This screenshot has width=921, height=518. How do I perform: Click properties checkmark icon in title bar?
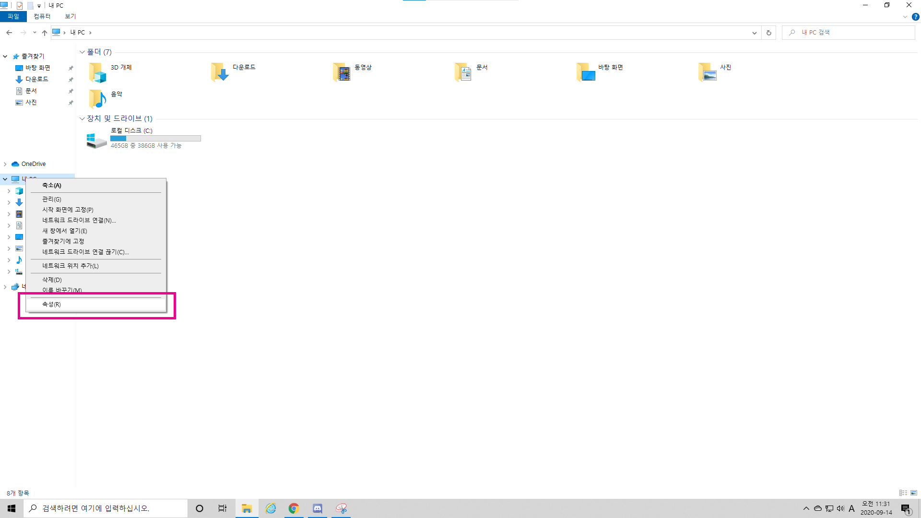point(20,6)
